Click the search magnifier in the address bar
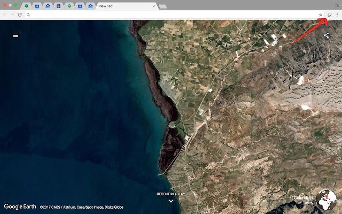The image size is (342, 214). [x=28, y=15]
